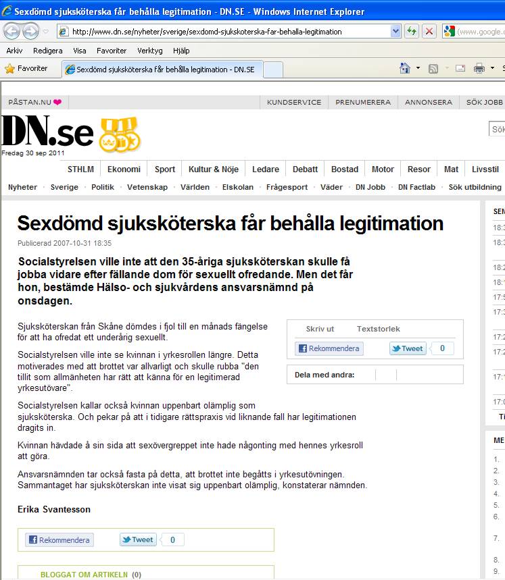Image resolution: width=505 pixels, height=580 pixels.
Task: Click the red Stop loading X icon
Action: click(x=429, y=32)
